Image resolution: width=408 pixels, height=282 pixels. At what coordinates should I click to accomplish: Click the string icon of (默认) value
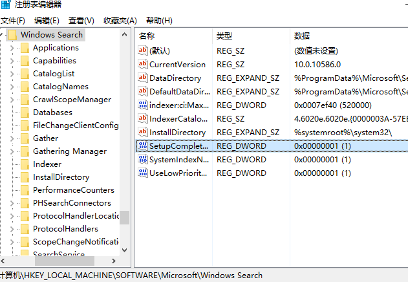pos(143,50)
